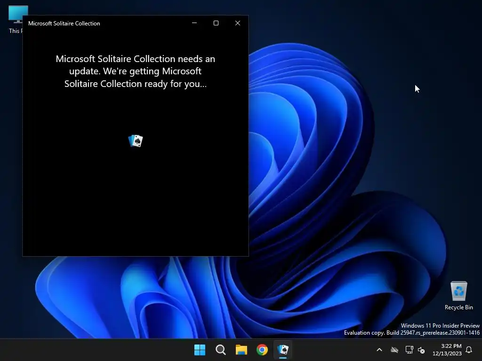
Task: Select the Recycle Bin desktop icon
Action: point(458,296)
